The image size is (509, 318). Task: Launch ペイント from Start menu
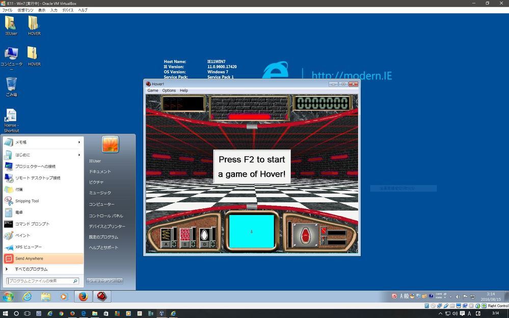[43, 235]
